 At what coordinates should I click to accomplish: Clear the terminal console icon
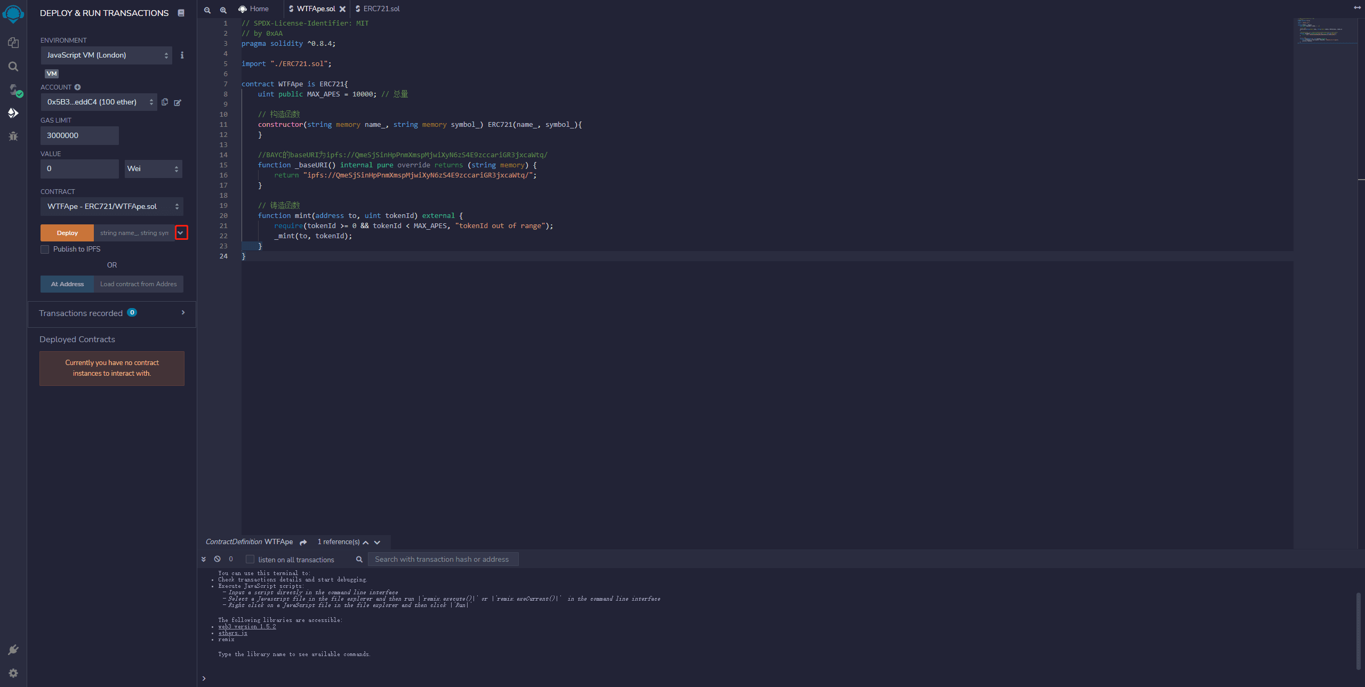(x=217, y=559)
